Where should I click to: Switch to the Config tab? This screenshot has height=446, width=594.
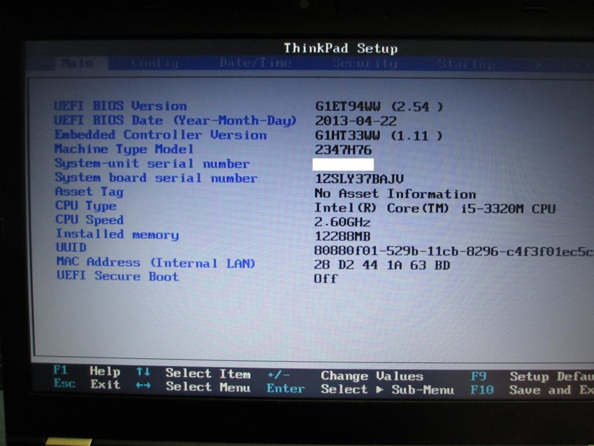pos(154,63)
